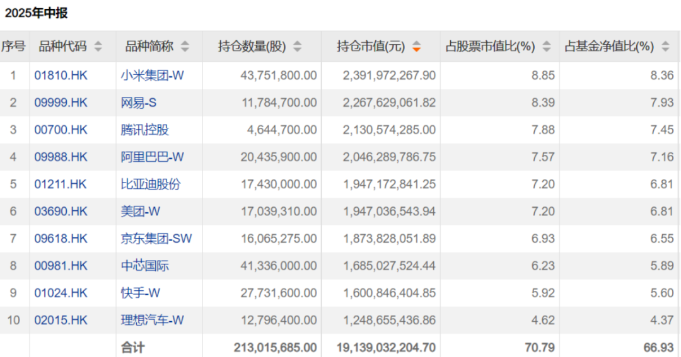Open stock code 09618.HK link
The image size is (681, 357).
[61, 239]
